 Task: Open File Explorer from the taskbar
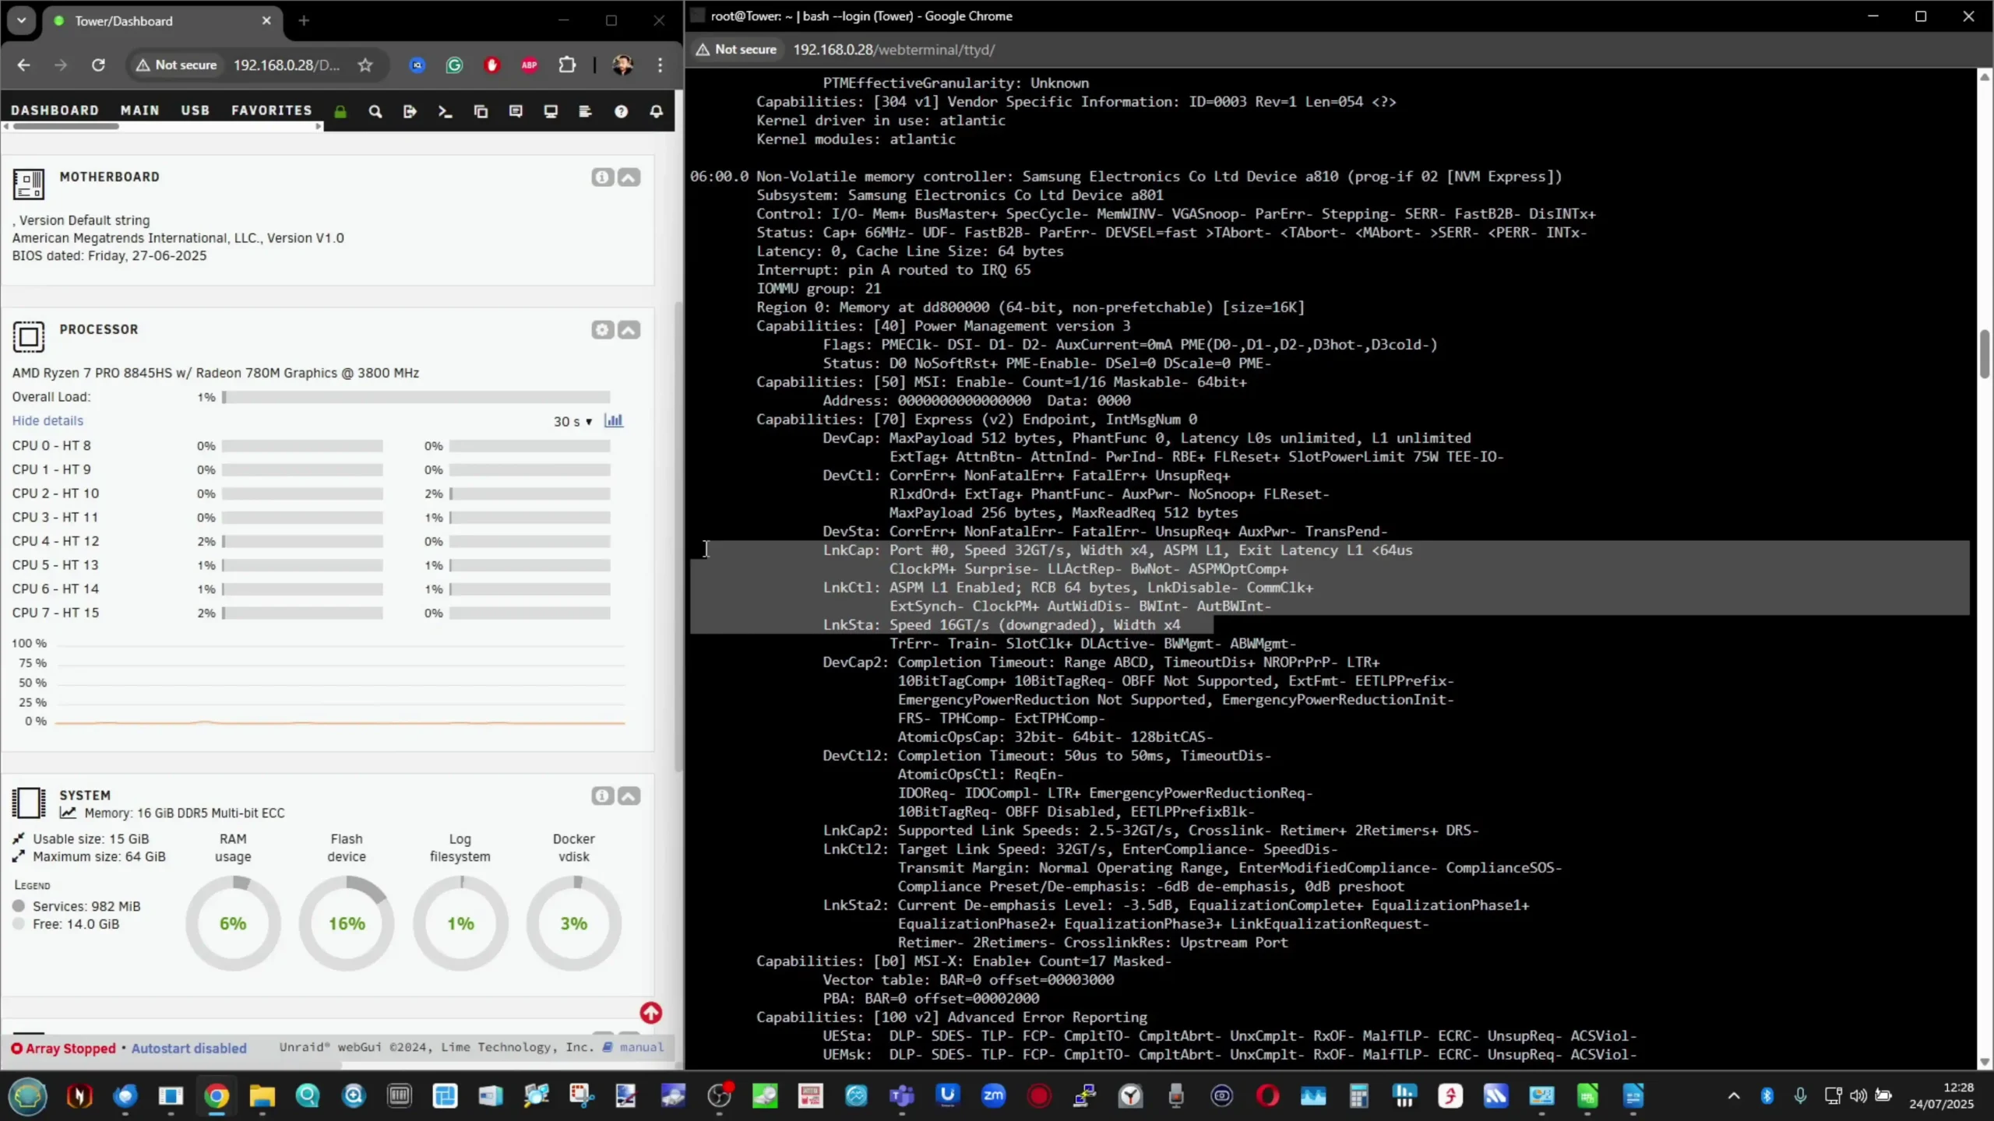click(x=262, y=1096)
